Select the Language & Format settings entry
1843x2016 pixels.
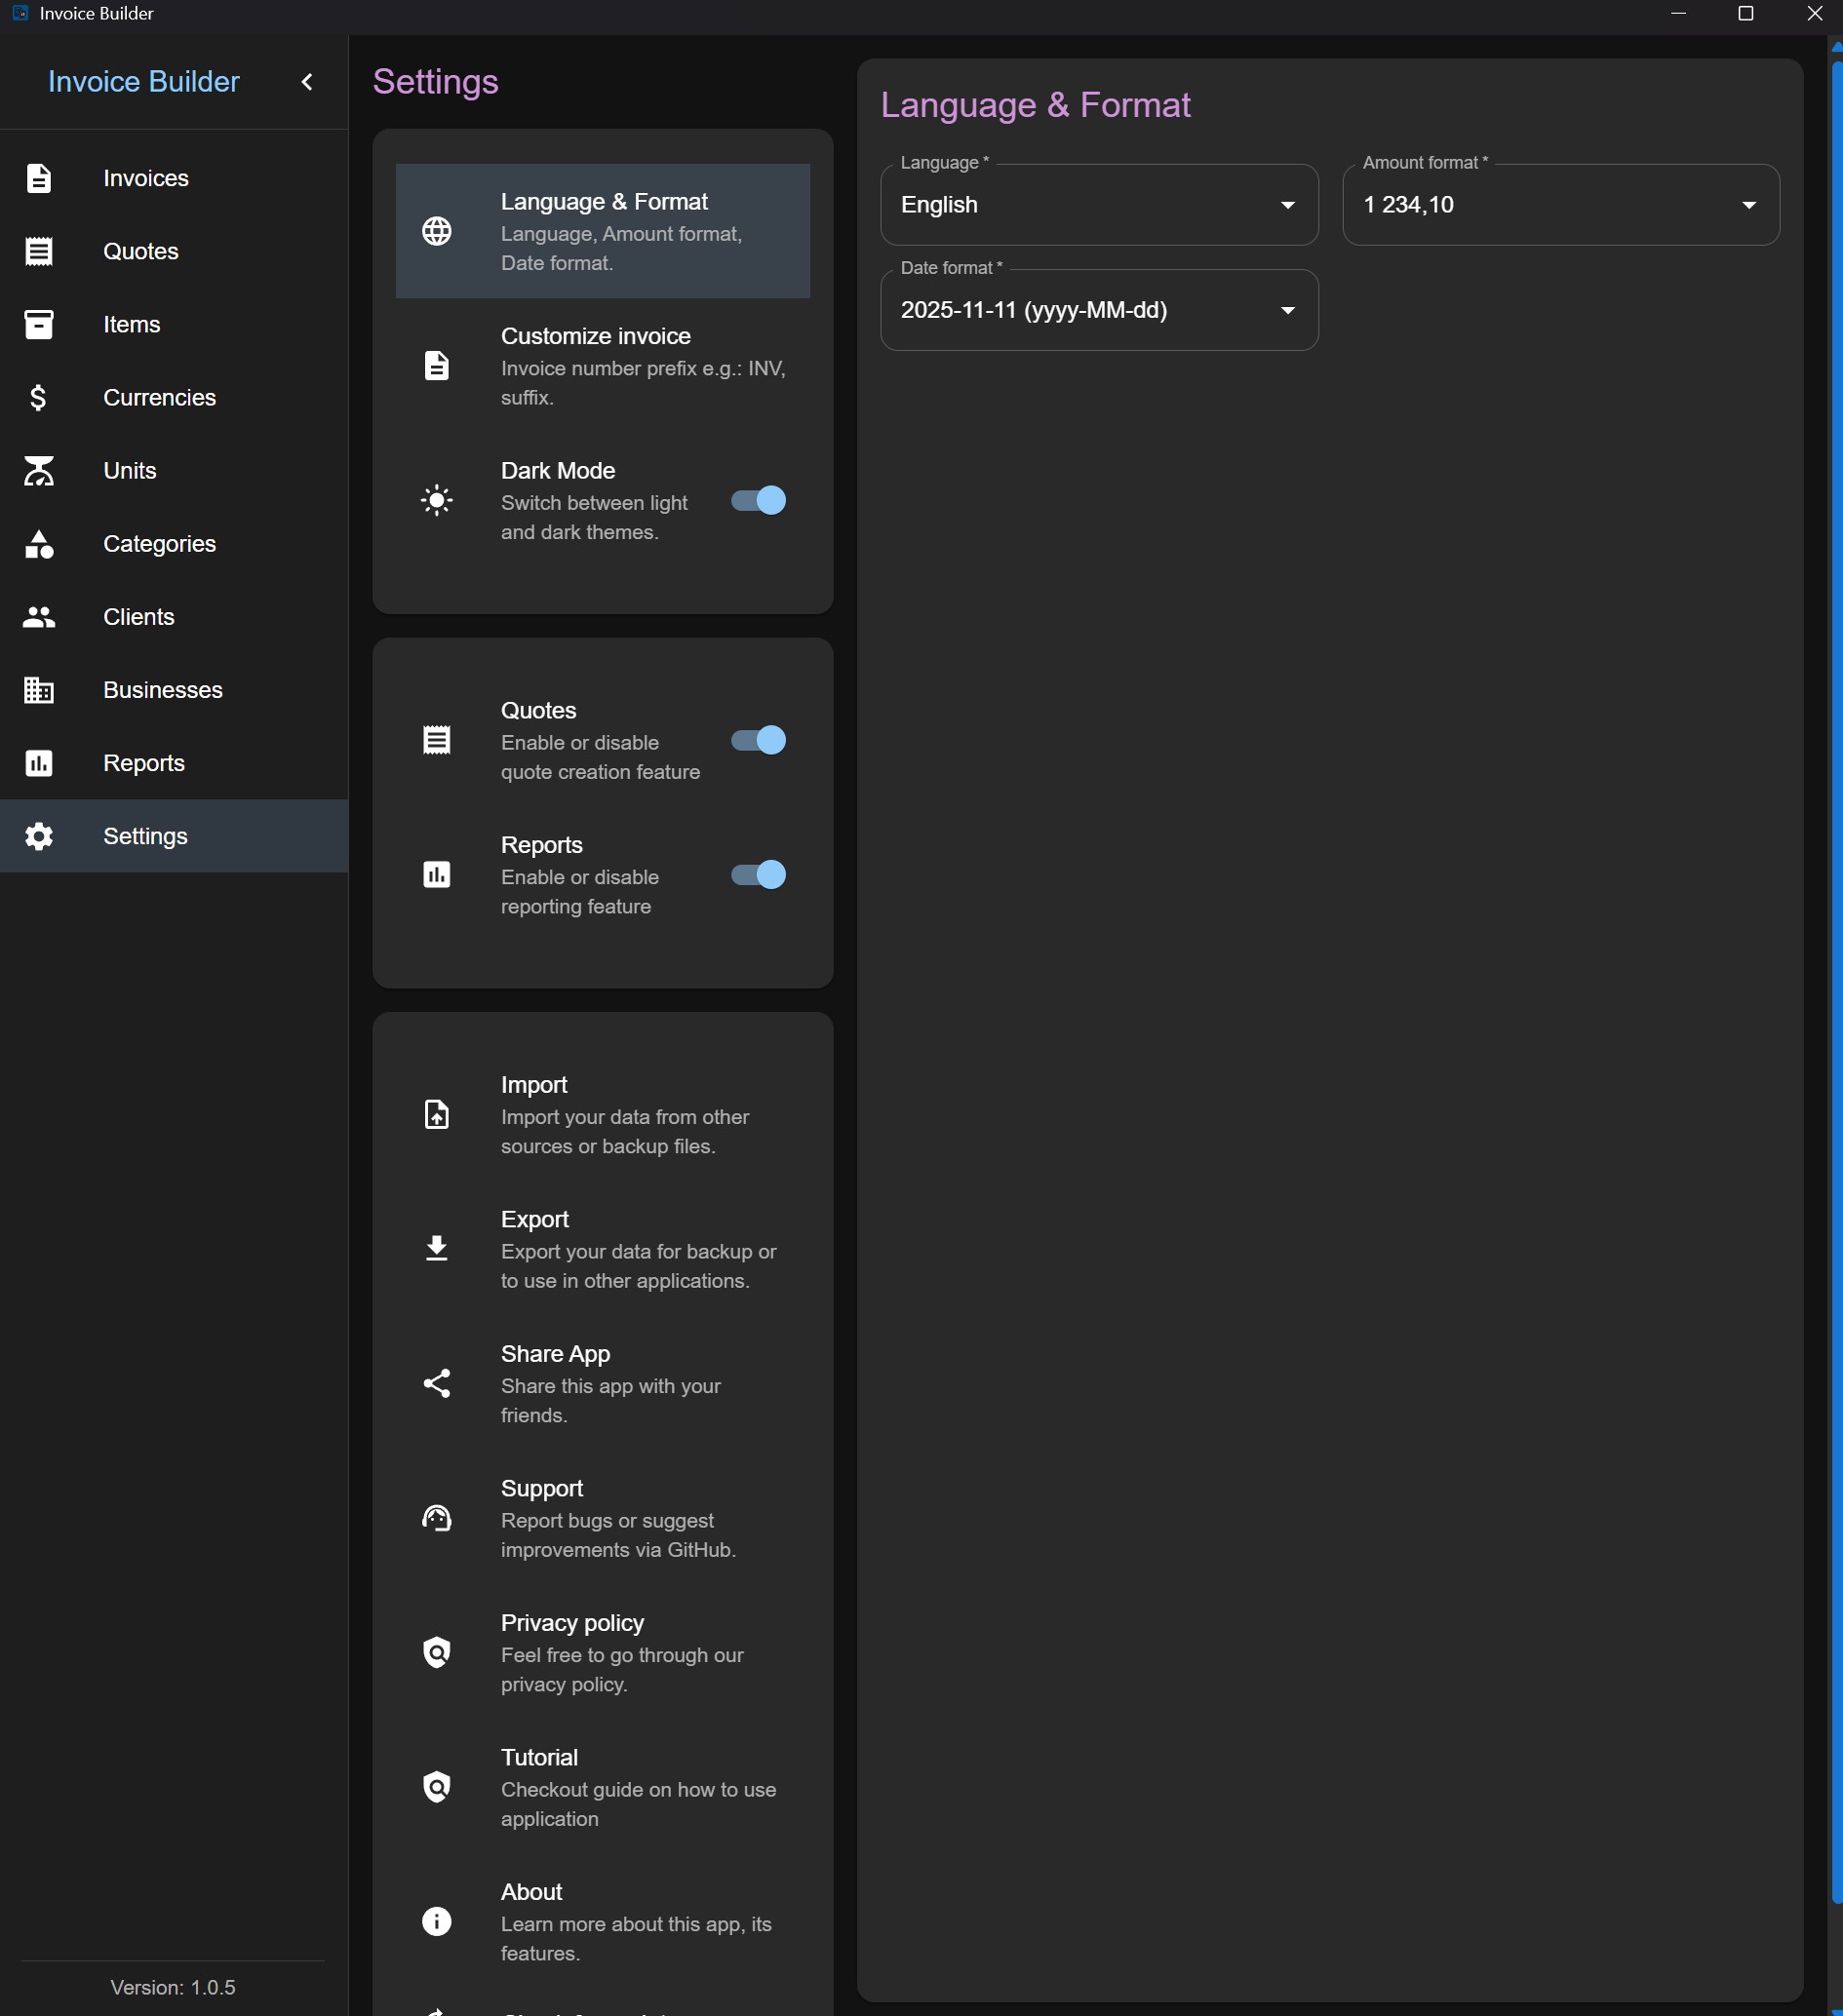pos(603,231)
